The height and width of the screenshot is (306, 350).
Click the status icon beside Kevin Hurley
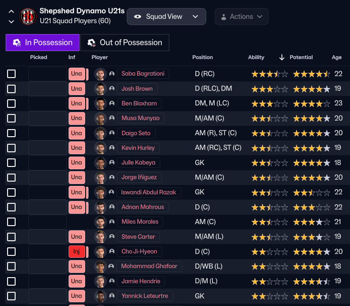112,148
